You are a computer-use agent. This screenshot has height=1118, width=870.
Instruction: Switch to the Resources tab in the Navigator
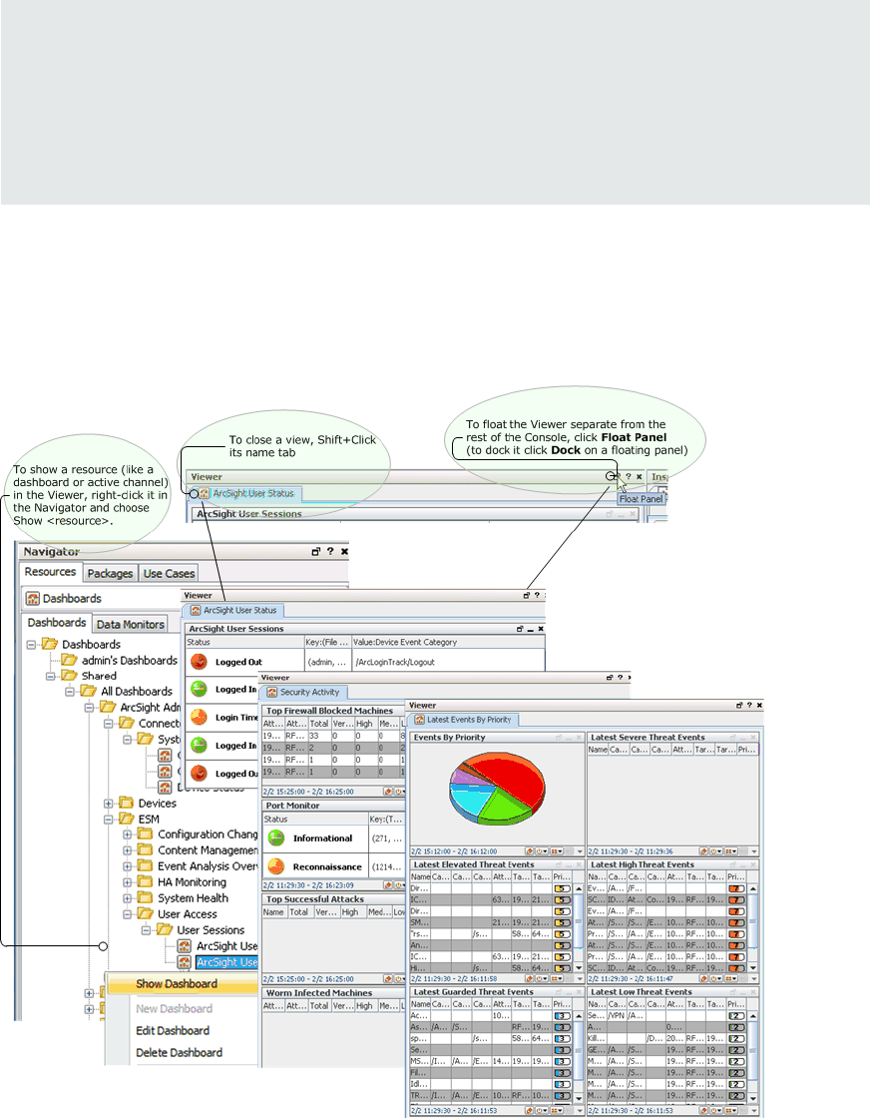tap(50, 572)
